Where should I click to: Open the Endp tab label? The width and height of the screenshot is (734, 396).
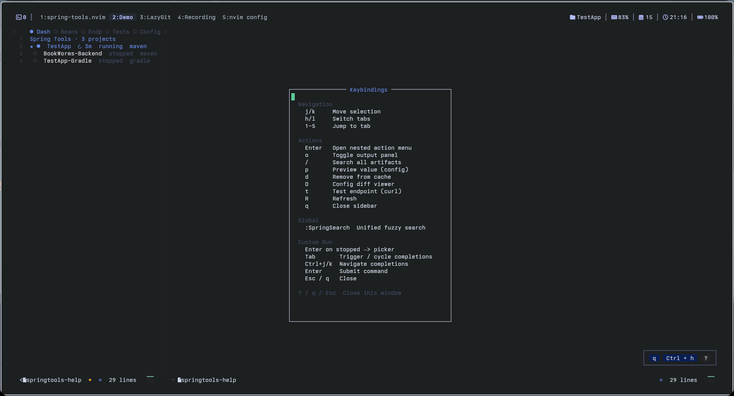pos(95,32)
